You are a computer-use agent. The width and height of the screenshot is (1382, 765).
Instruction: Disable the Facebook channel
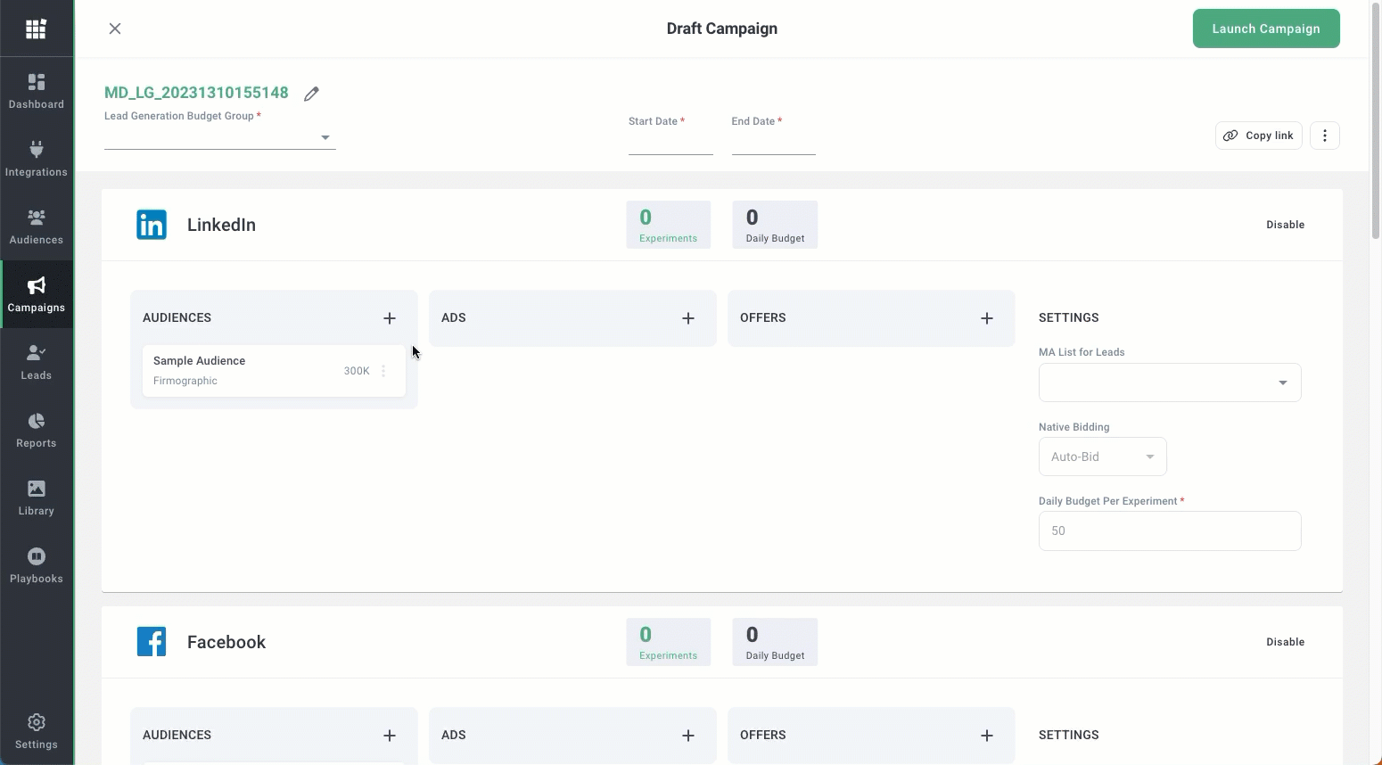1285,642
